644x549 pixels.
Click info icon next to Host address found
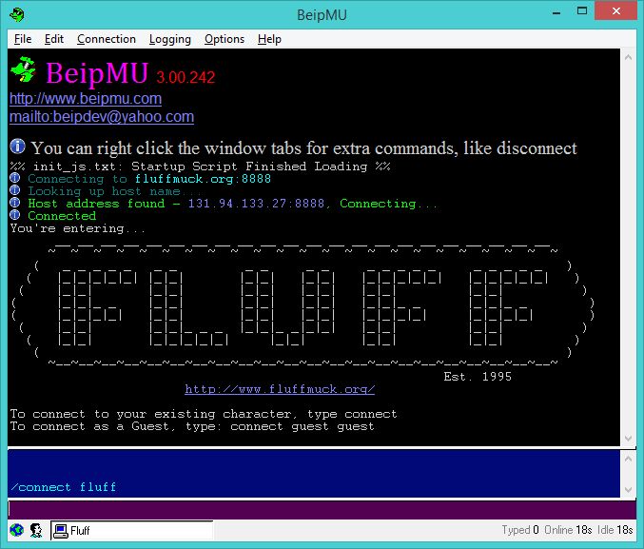click(x=15, y=203)
